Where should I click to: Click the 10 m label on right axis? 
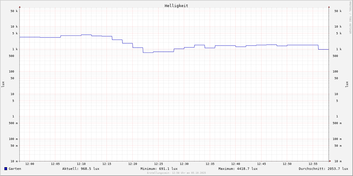click(x=338, y=161)
